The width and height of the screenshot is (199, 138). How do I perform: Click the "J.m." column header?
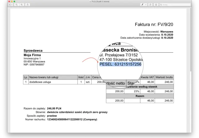[88, 77]
